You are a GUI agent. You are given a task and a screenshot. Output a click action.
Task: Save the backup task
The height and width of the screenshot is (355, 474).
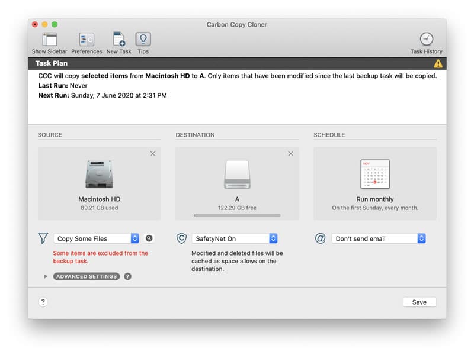point(419,302)
